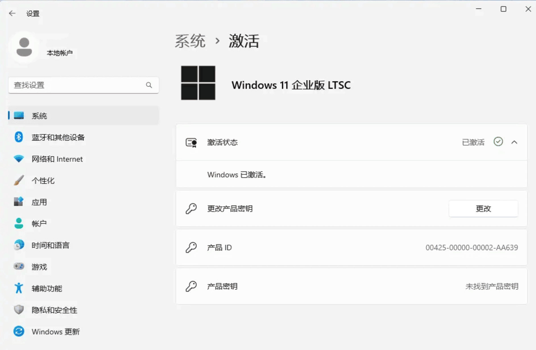Click the back arrow in Settings

pyautogui.click(x=12, y=13)
